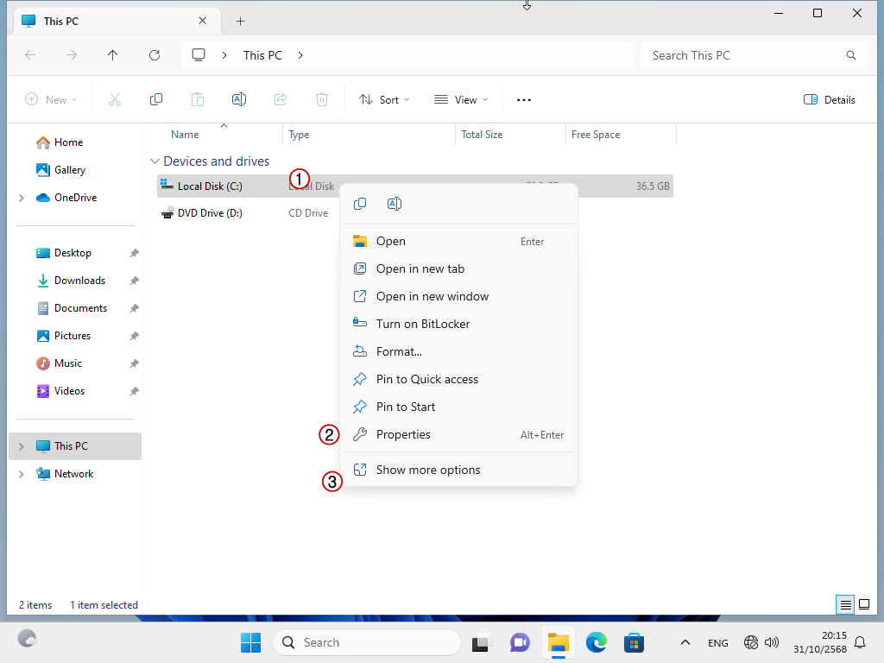
Task: Expand the OneDrive tree node
Action: tap(21, 198)
